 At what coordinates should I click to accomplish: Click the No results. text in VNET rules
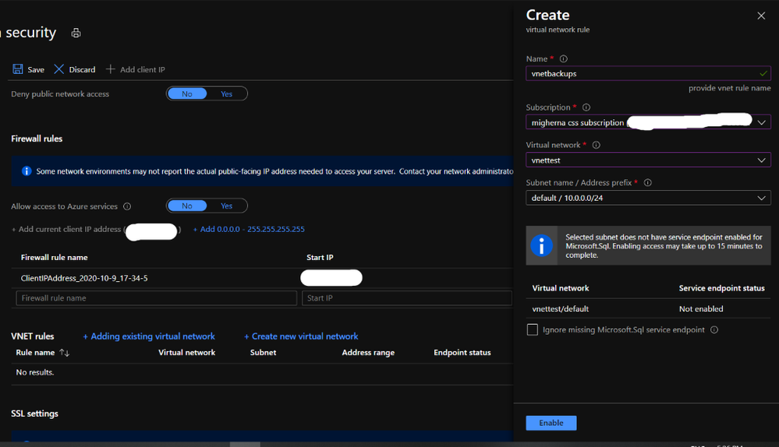coord(35,372)
